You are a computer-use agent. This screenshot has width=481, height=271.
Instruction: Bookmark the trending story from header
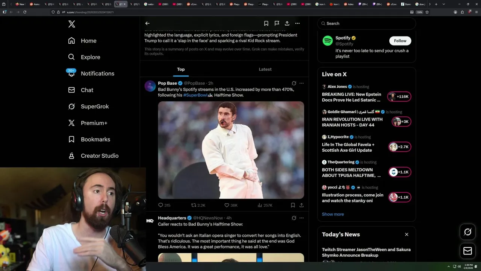tap(266, 23)
